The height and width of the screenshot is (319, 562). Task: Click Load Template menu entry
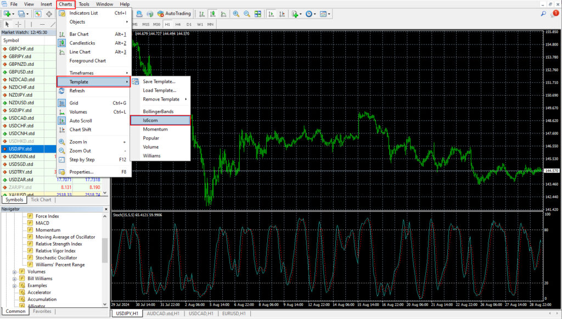tap(161, 91)
